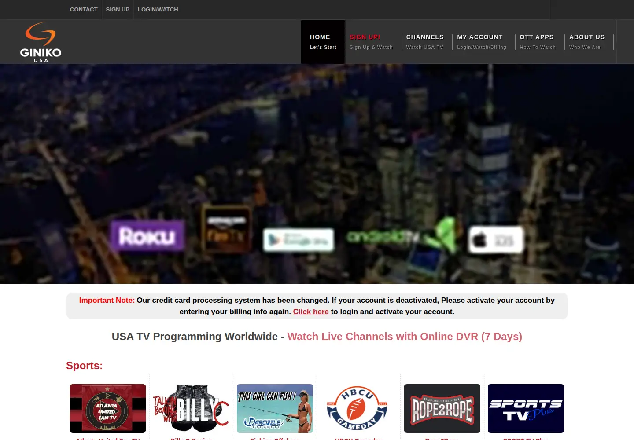Viewport: 634px width, 440px height.
Task: Open the HBCU Gameday channel
Action: click(358, 408)
